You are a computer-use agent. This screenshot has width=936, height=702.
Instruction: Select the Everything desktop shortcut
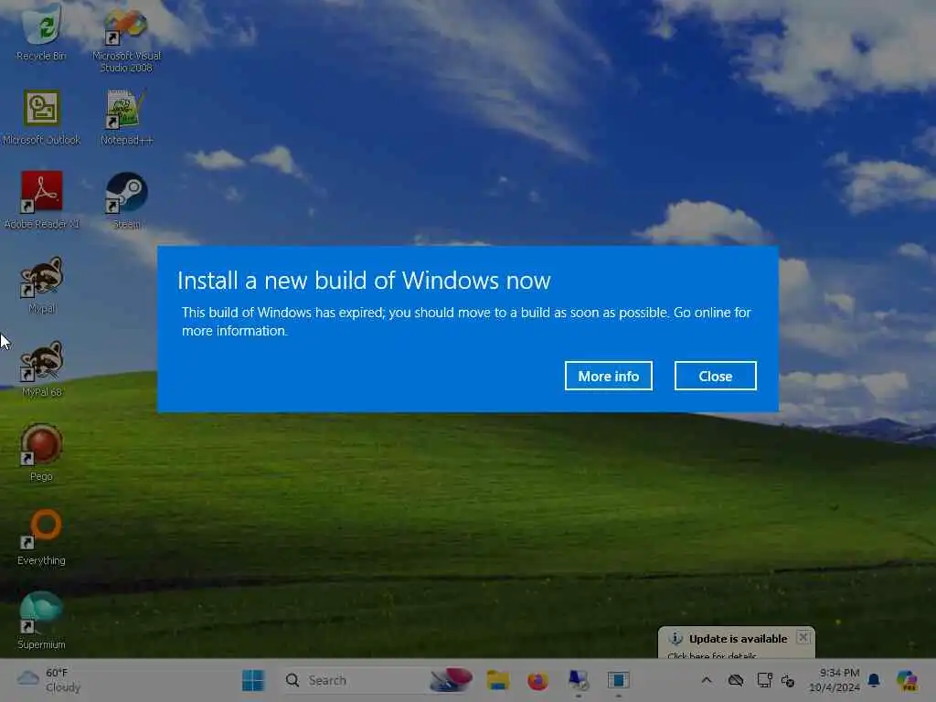41,537
